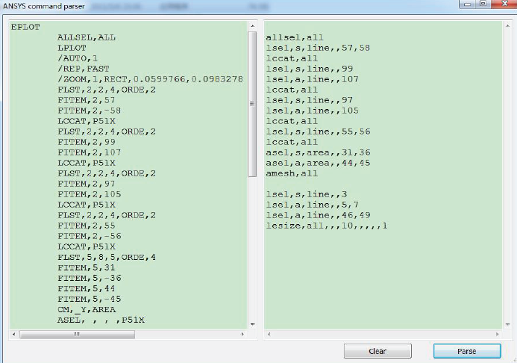Click the LPLOT line
The height and width of the screenshot is (363, 517).
click(x=72, y=48)
